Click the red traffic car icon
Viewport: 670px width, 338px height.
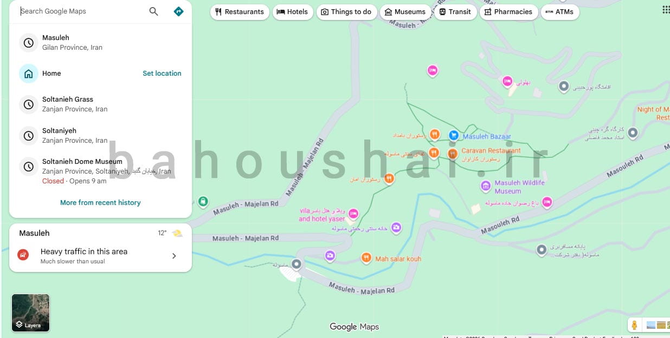pos(23,255)
